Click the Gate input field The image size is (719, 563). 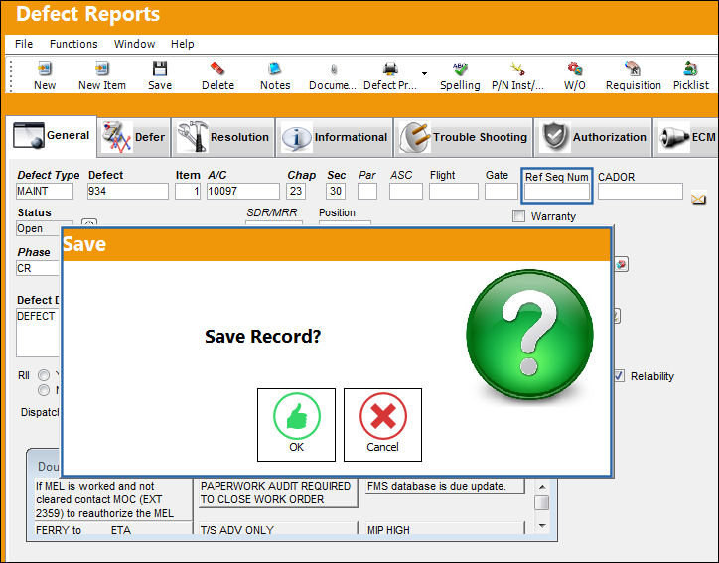click(502, 192)
